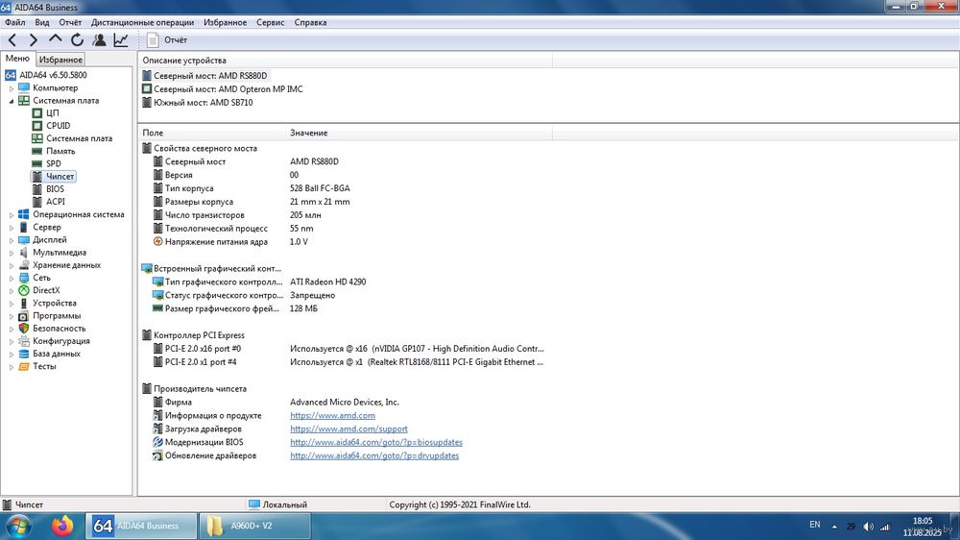Open the user icon in the toolbar

coord(99,40)
